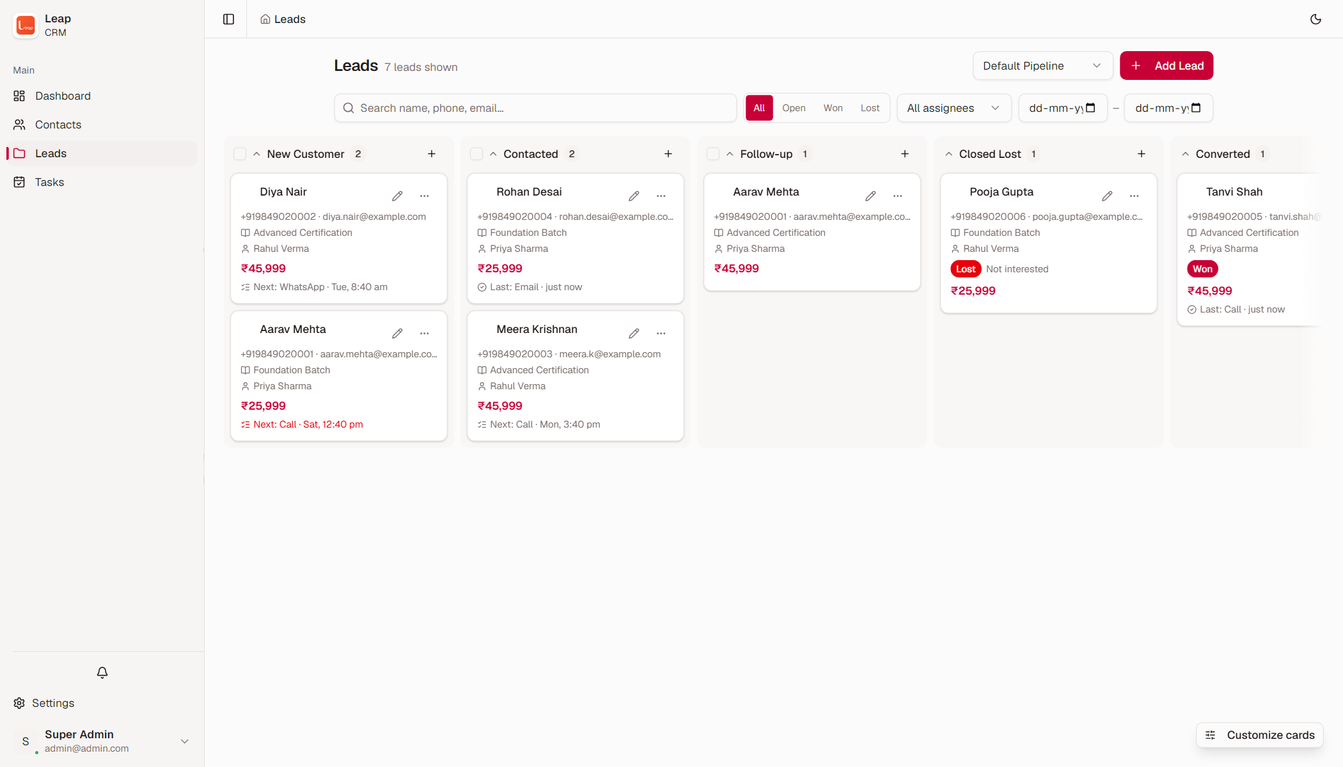1343x767 pixels.
Task: Go to Dashboard in sidebar
Action: pos(102,96)
